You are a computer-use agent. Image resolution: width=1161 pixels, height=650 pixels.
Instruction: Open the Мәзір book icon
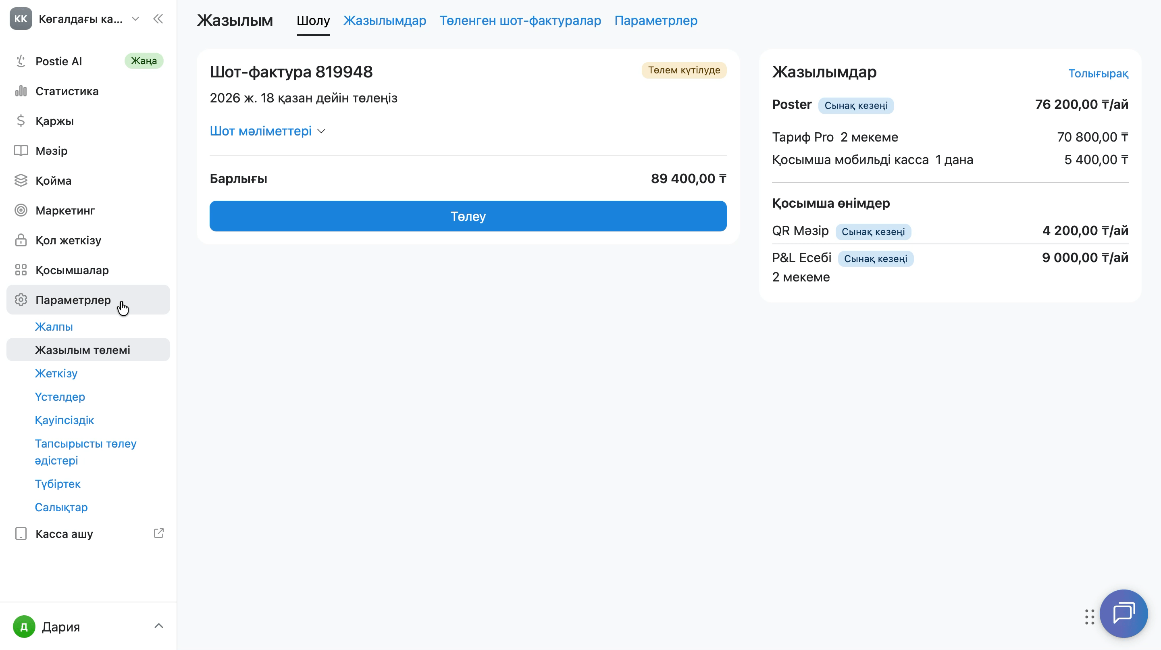(x=21, y=150)
